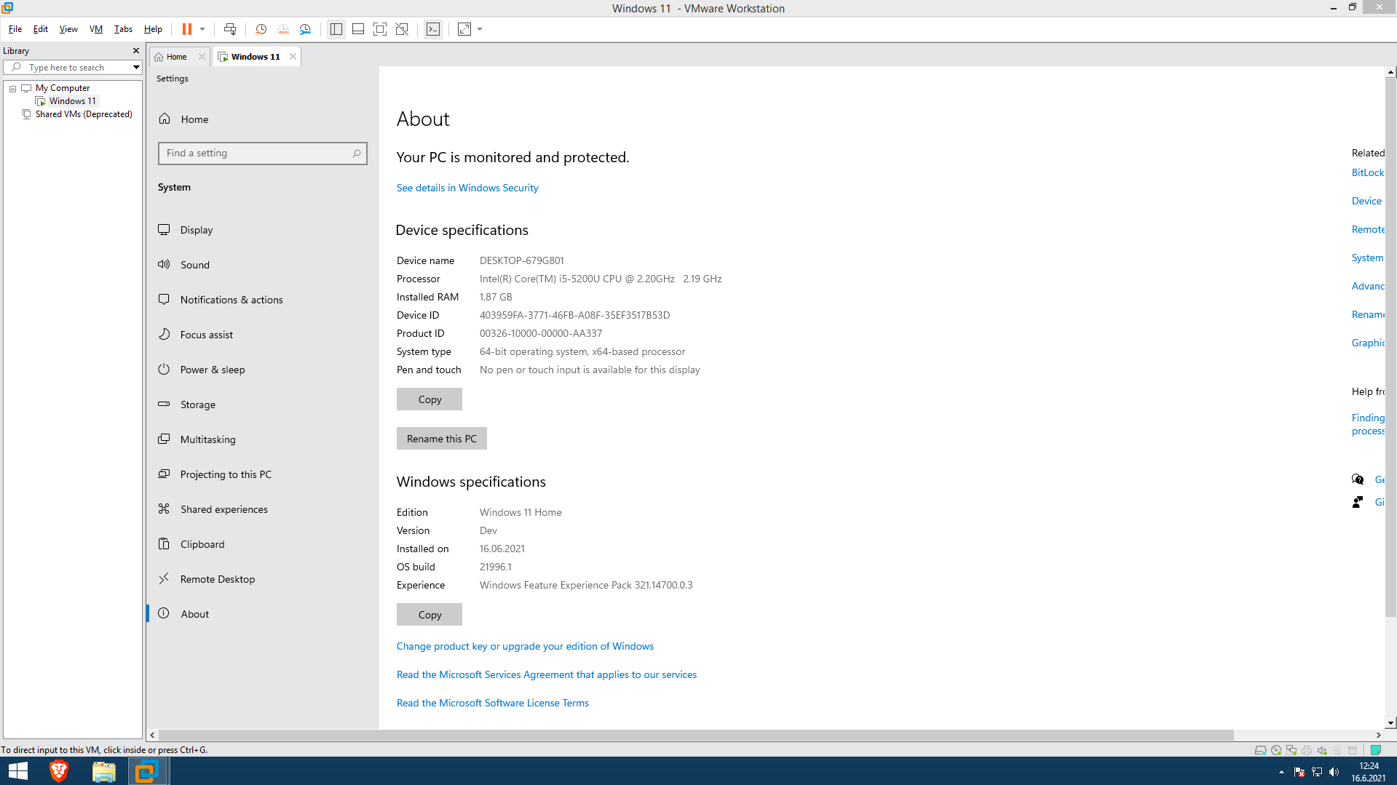1397x785 pixels.
Task: Click the Rename this PC button
Action: point(442,439)
